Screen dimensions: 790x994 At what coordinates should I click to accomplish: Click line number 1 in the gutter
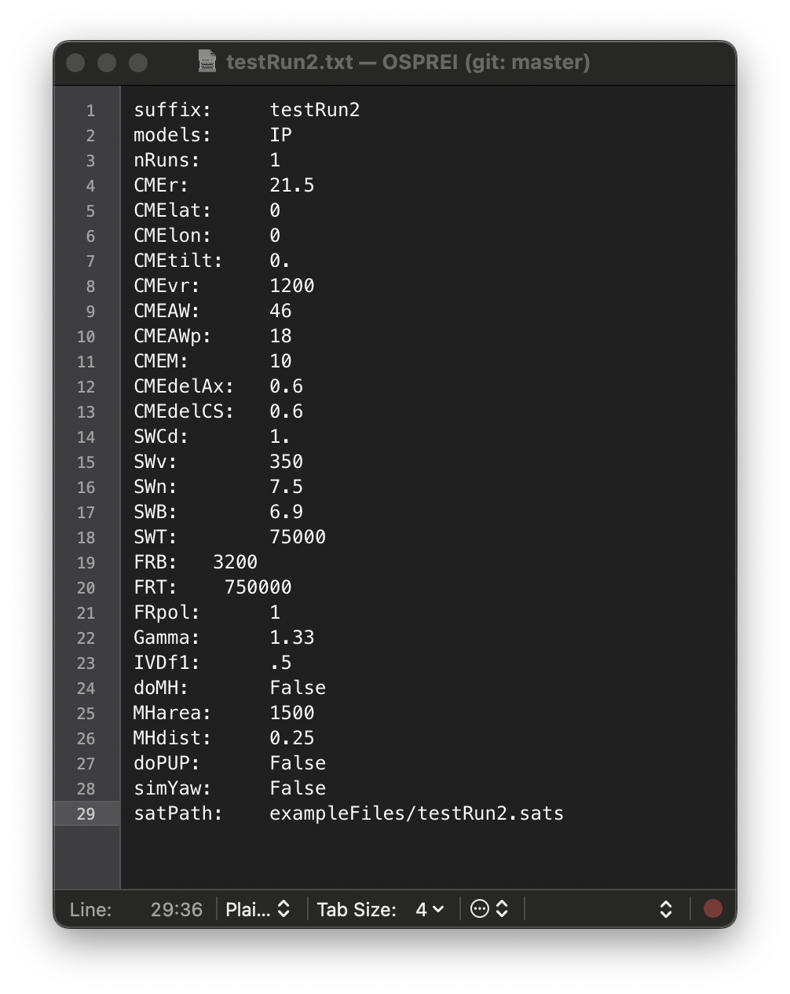pyautogui.click(x=90, y=111)
